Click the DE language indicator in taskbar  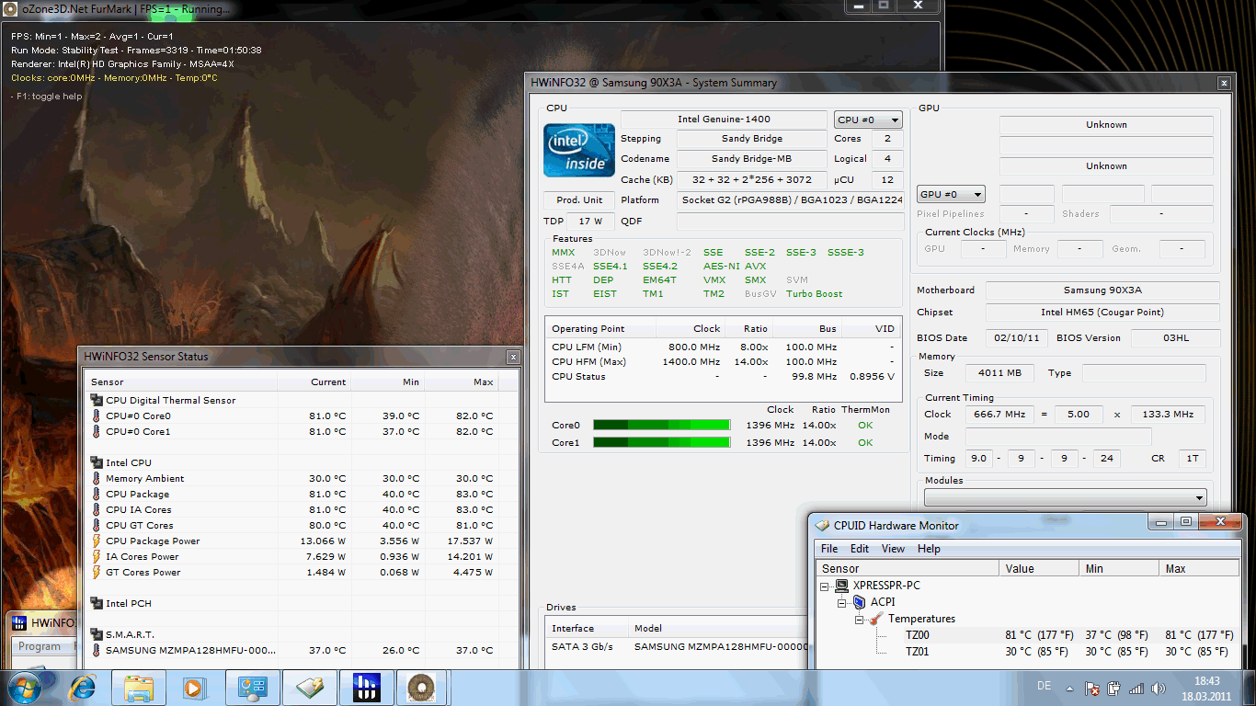[1044, 686]
